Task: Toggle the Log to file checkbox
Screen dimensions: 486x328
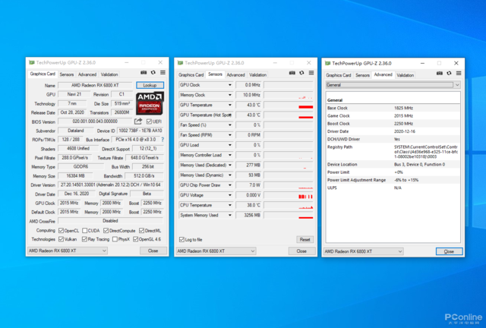Action: [182, 240]
